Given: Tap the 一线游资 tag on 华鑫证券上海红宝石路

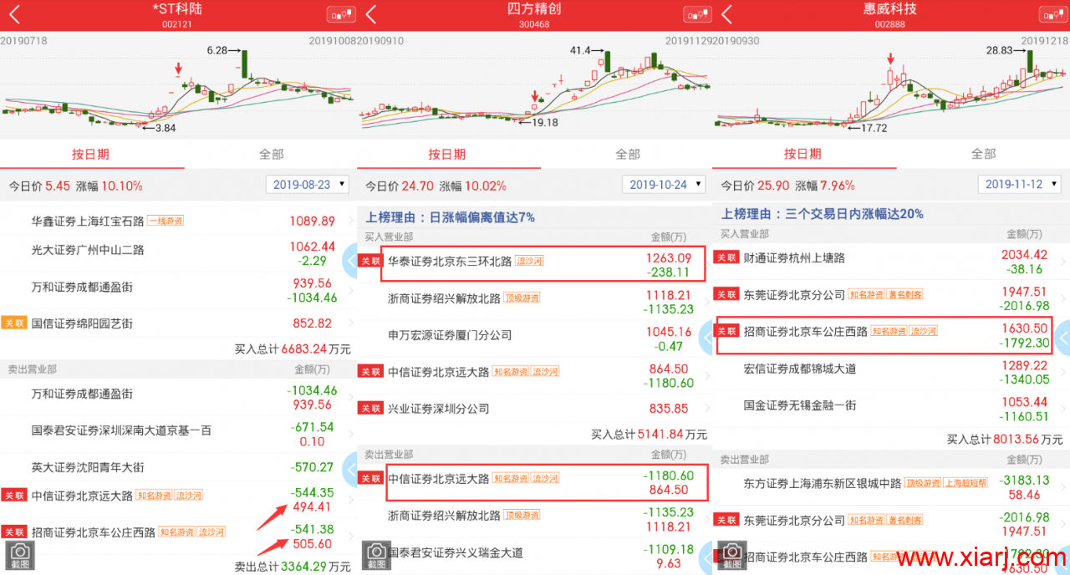Looking at the screenshot, I should point(166,221).
